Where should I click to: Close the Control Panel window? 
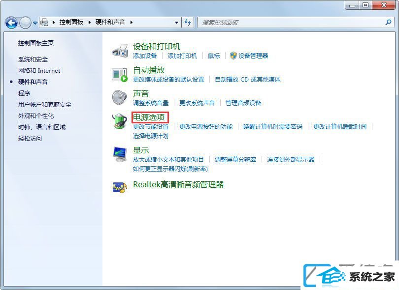(x=384, y=5)
